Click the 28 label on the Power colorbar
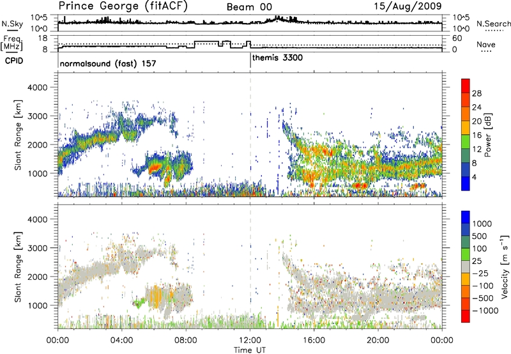 coord(477,93)
